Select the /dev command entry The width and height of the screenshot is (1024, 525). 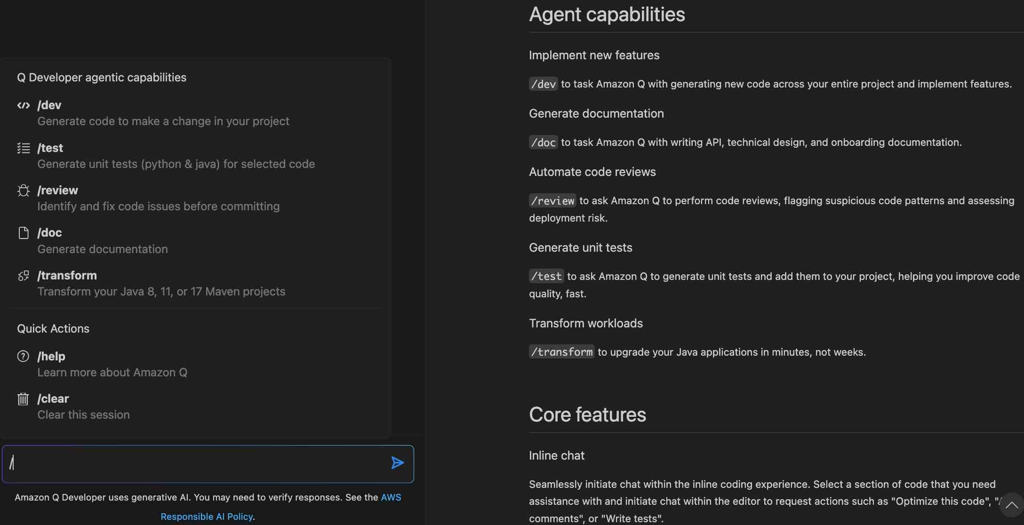[163, 113]
